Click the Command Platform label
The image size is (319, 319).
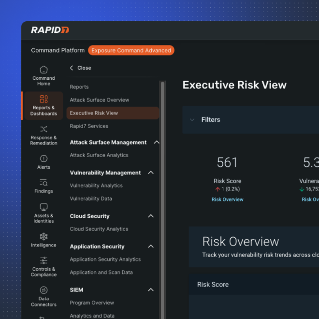(x=58, y=50)
